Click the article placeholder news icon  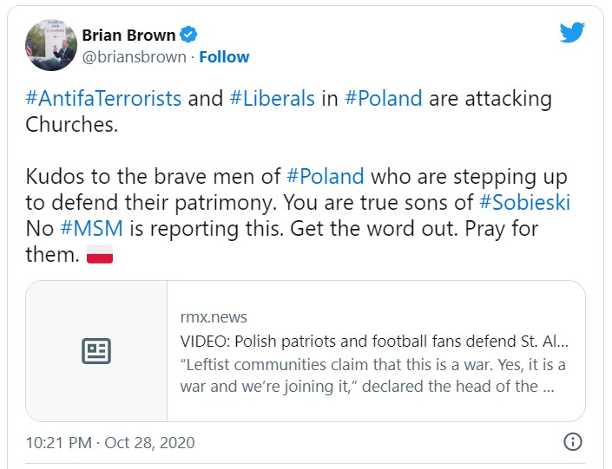96,351
